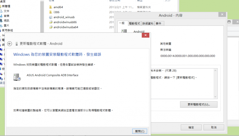Click the androidwinusba64 file icon
The height and width of the screenshot is (136, 239).
51,27
